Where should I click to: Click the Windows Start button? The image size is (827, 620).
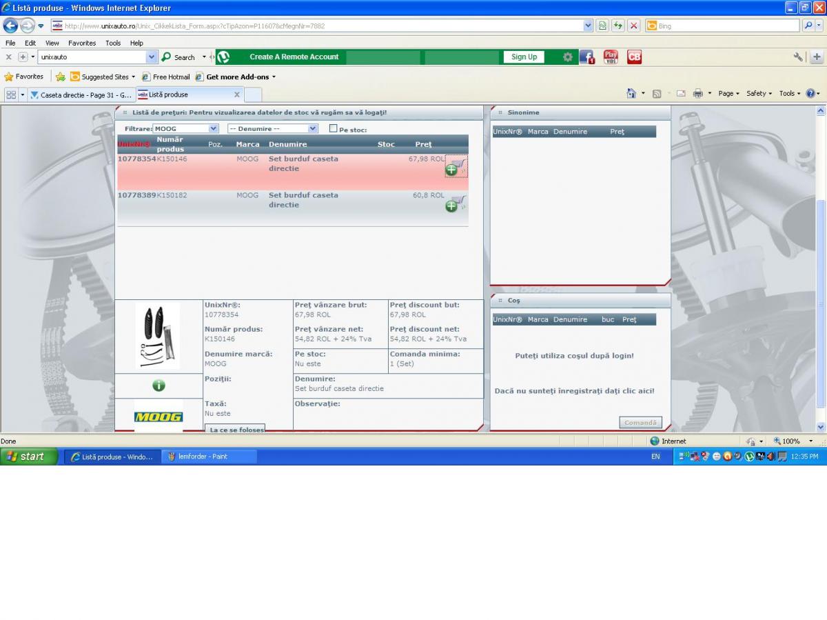tap(29, 457)
